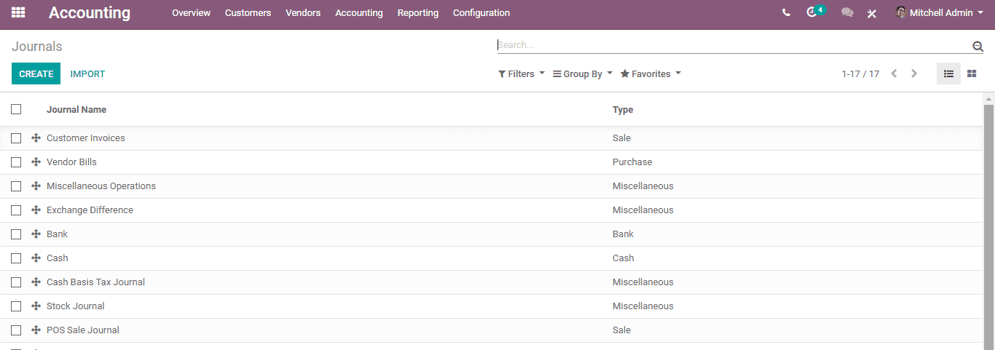Viewport: 995px width, 350px height.
Task: Open the Favorites dropdown
Action: point(650,73)
